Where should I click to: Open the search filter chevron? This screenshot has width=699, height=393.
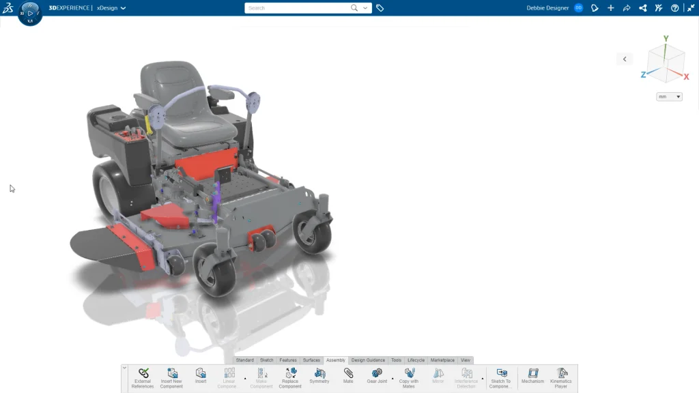tap(365, 8)
